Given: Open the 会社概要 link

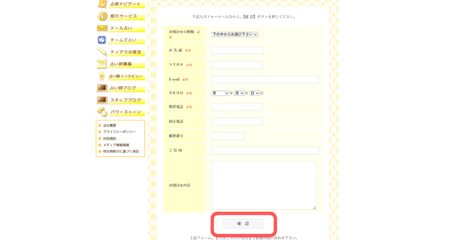Looking at the screenshot, I should click(110, 125).
